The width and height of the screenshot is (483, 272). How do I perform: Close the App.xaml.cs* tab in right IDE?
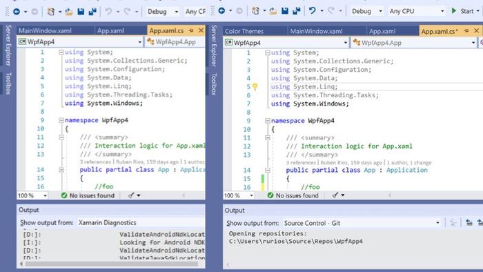point(477,30)
